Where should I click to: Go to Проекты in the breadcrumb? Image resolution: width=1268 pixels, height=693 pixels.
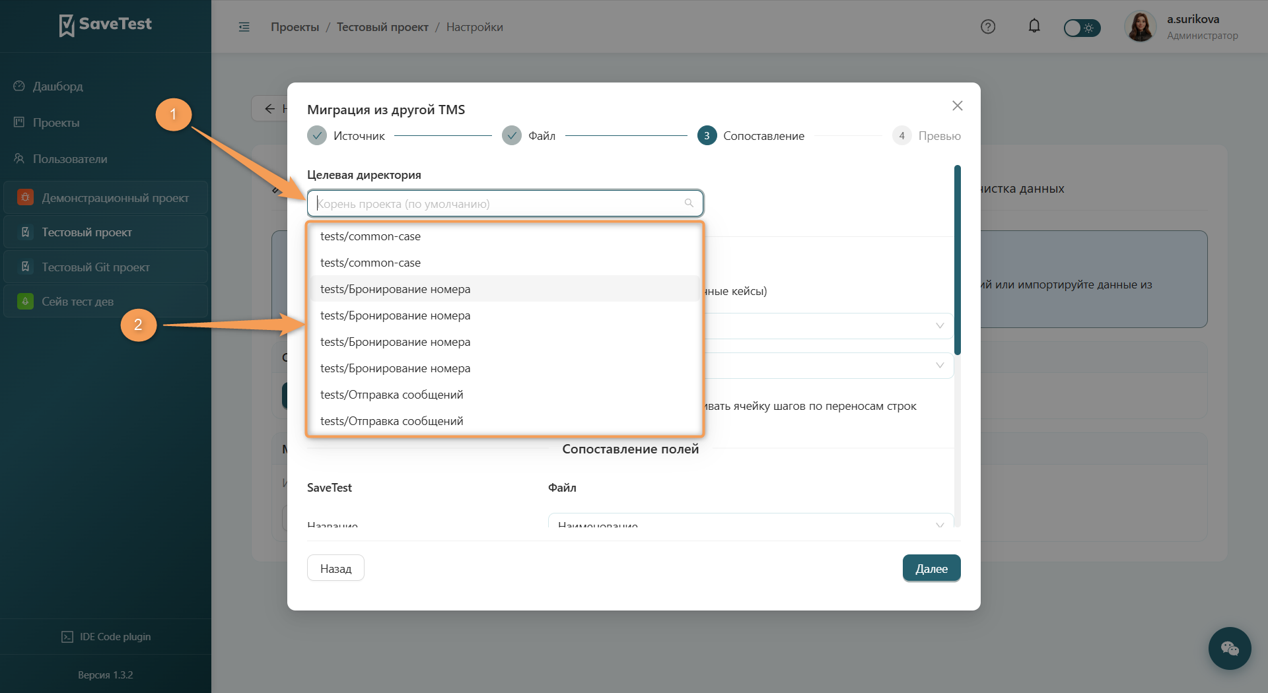click(295, 27)
